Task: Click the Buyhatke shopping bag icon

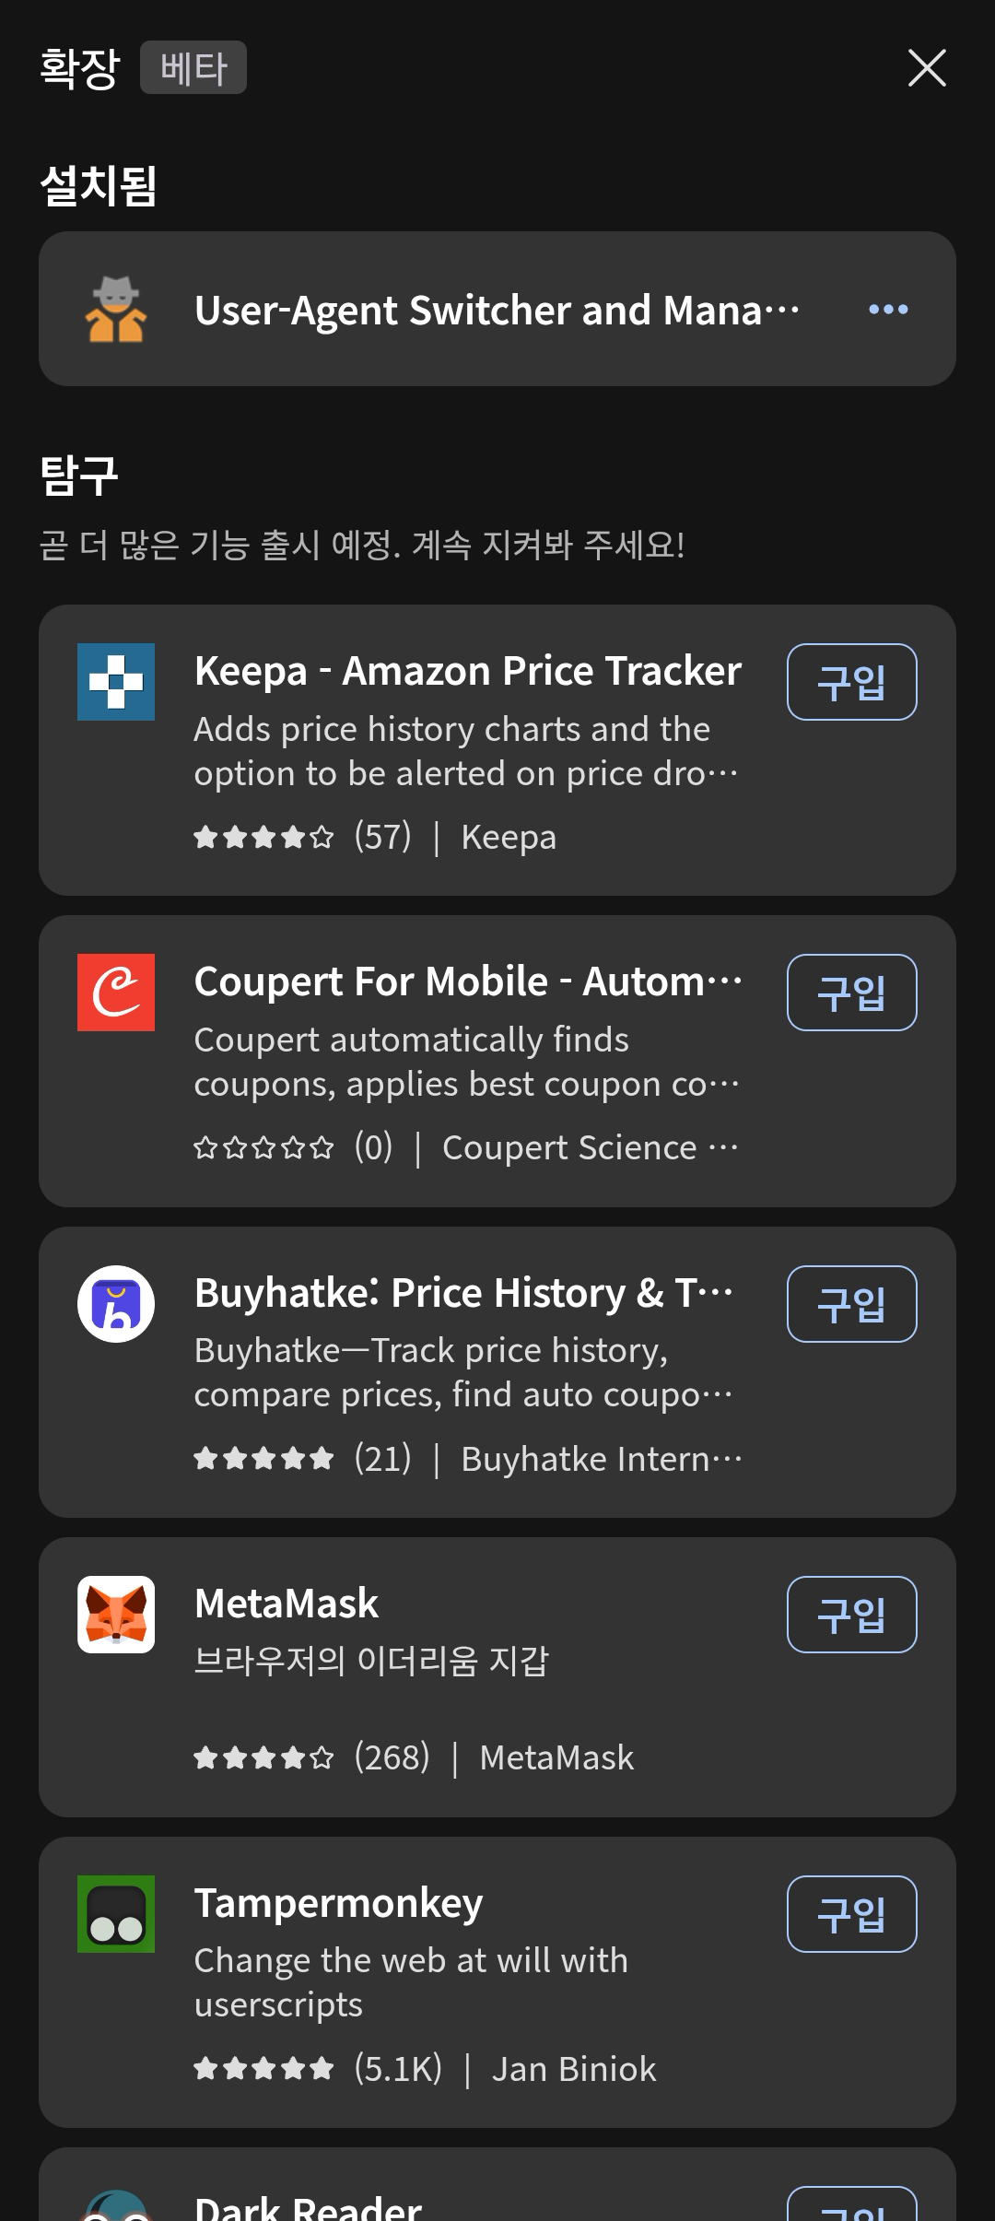Action: click(116, 1304)
